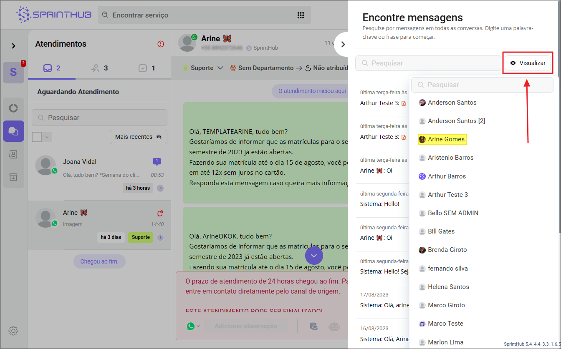The height and width of the screenshot is (349, 561).
Task: Switch to the assigned tab showing 3
Action: [99, 68]
